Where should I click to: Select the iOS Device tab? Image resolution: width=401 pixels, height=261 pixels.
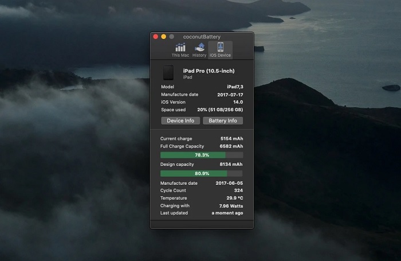(220, 50)
